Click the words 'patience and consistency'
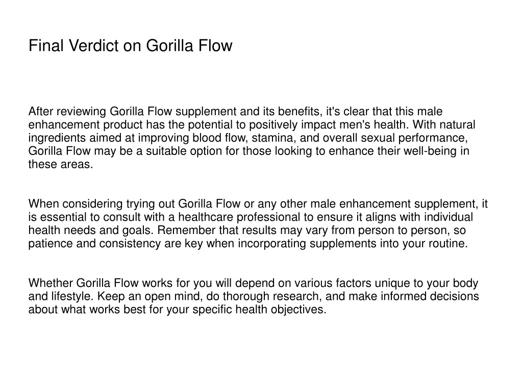The image size is (522, 391). 94,243
